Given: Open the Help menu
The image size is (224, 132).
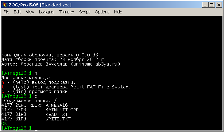Looking at the screenshot, I should 118,12.
